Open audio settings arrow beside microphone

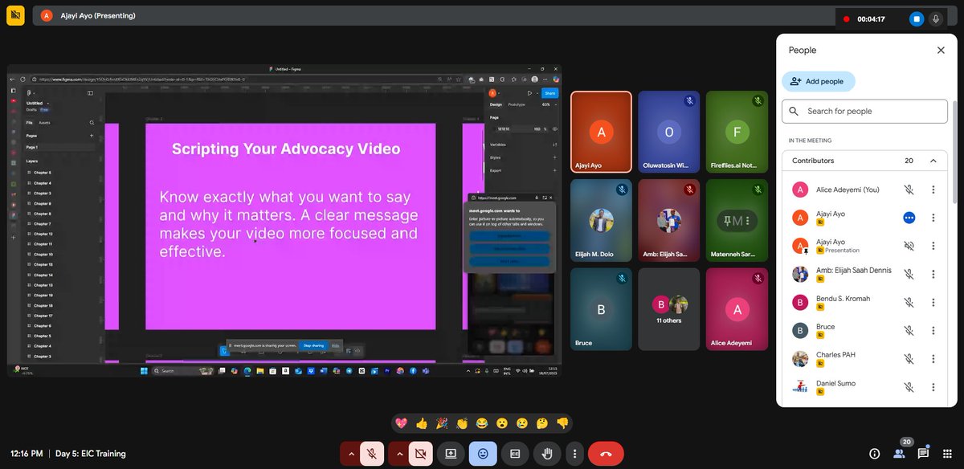[x=350, y=454]
